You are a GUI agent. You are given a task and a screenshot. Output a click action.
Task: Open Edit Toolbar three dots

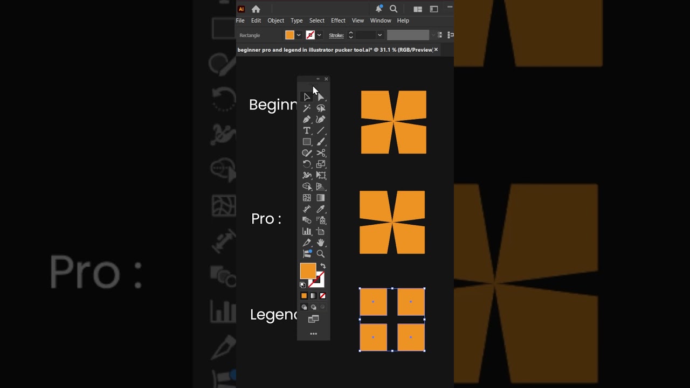click(x=313, y=334)
